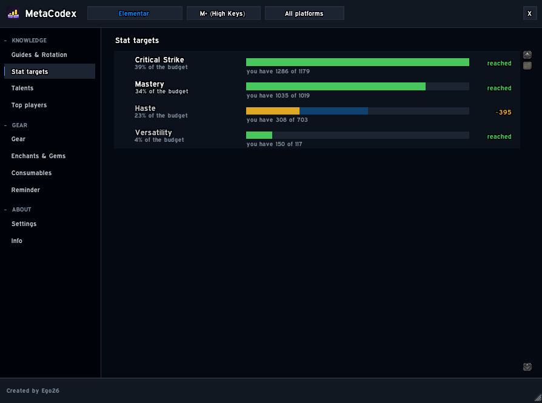Click the MetaCodex logo icon
This screenshot has height=403, width=542.
[x=13, y=13]
